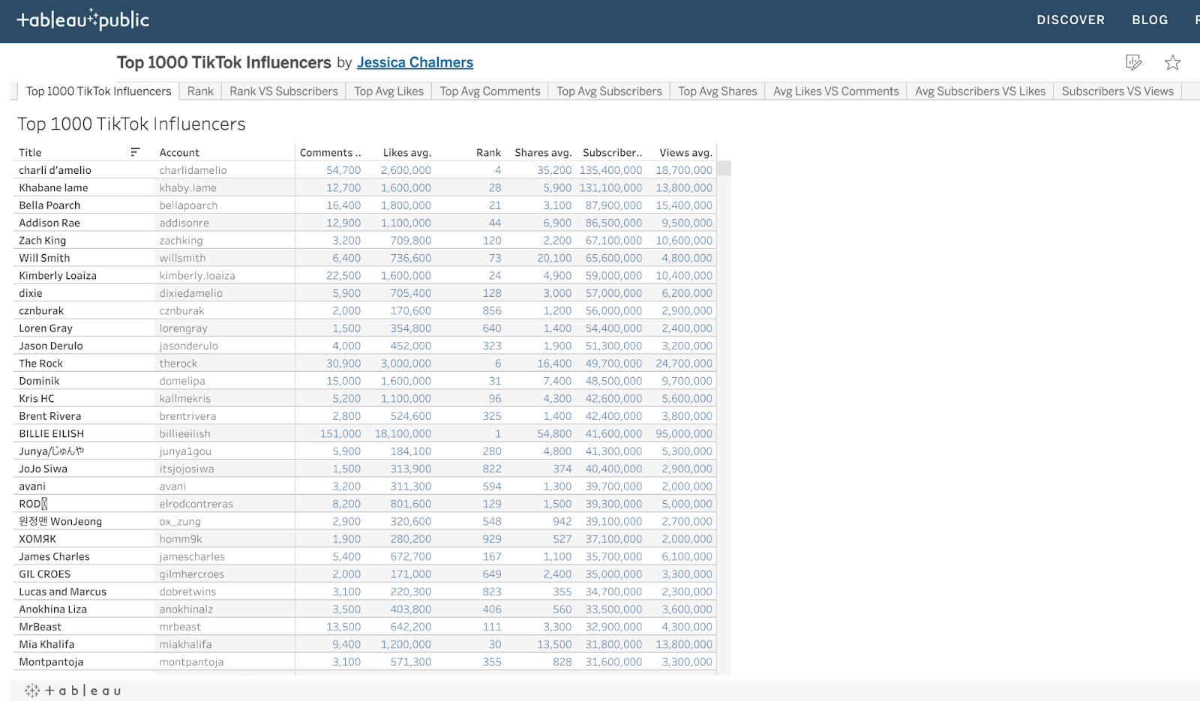The height and width of the screenshot is (701, 1200).
Task: Click the Top 1000 TikTok Influencers sheet title
Action: coord(131,124)
